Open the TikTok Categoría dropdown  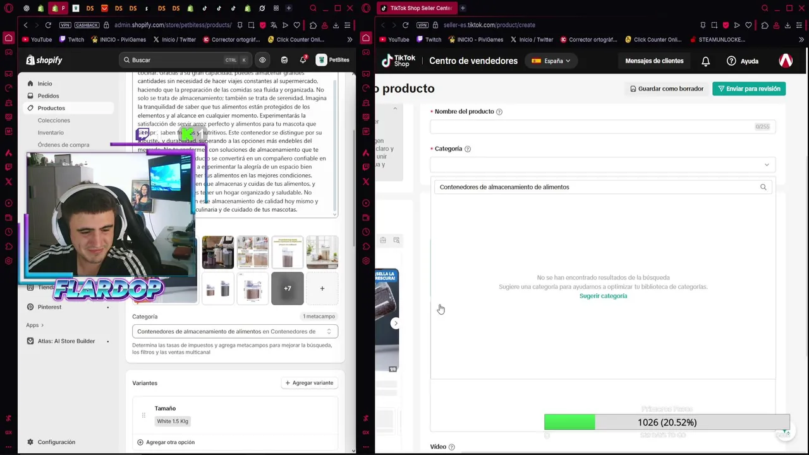pos(602,164)
